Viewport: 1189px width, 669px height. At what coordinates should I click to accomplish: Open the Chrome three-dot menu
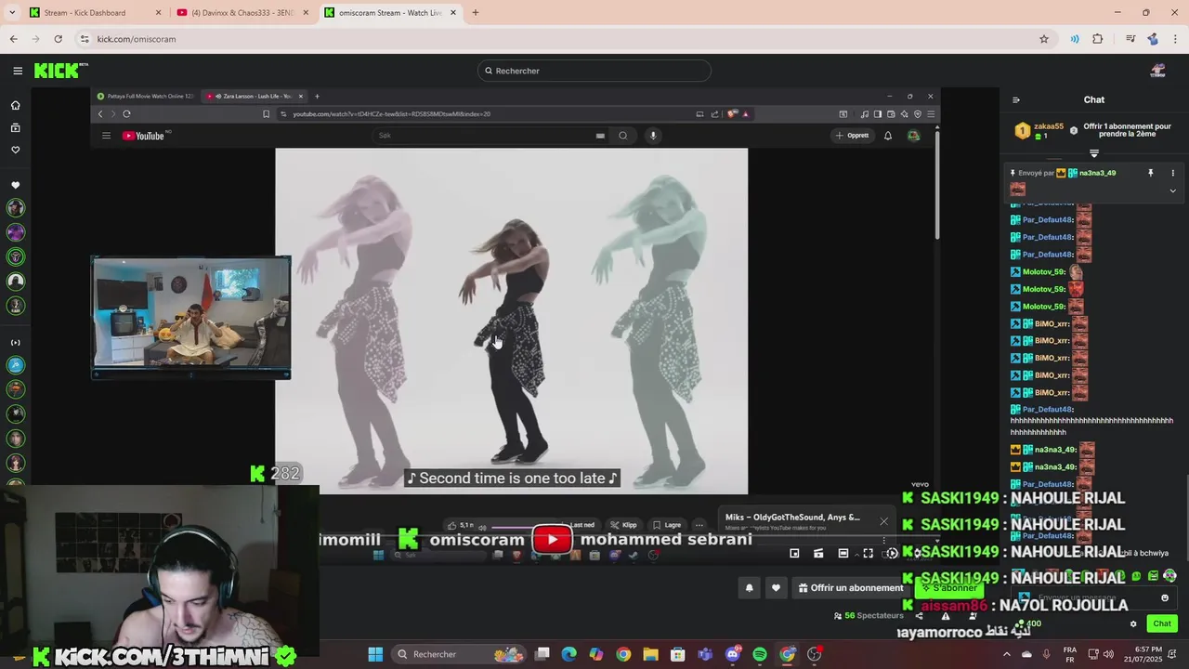coord(1176,39)
